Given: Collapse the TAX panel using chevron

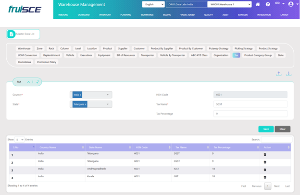Looking at the screenshot, I should 28,82.
